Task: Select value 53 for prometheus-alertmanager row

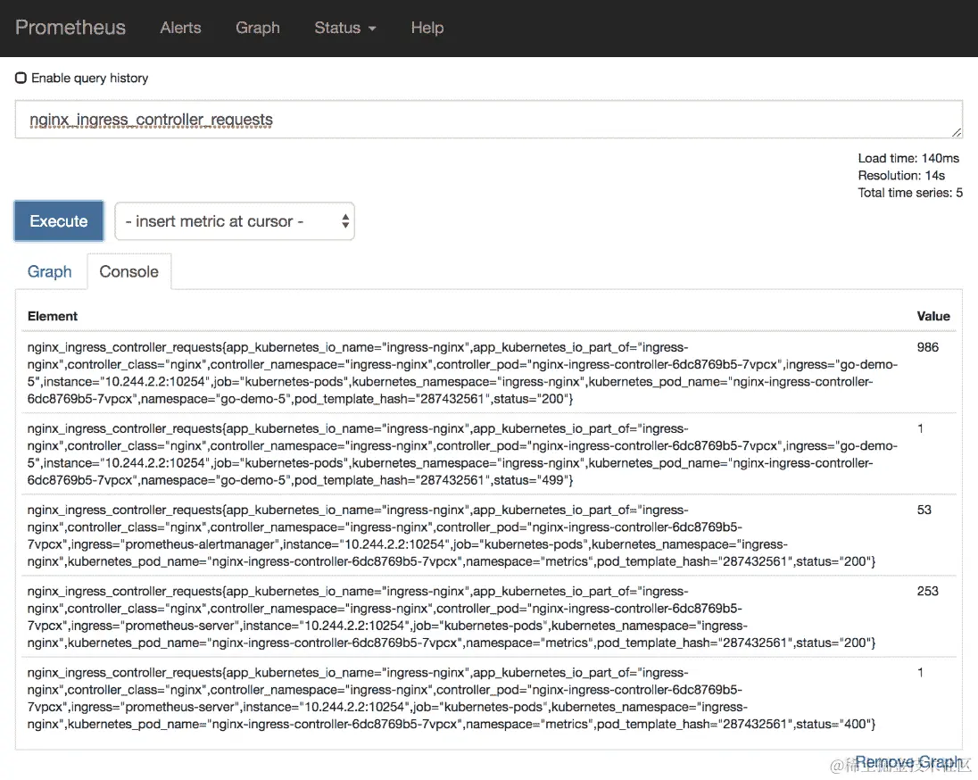Action: [x=924, y=510]
